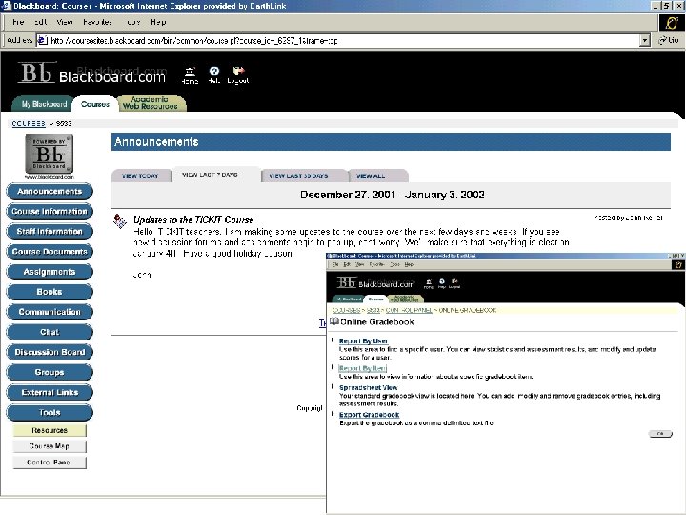Switch to Courses tab
Image resolution: width=686 pixels, height=515 pixels.
95,104
